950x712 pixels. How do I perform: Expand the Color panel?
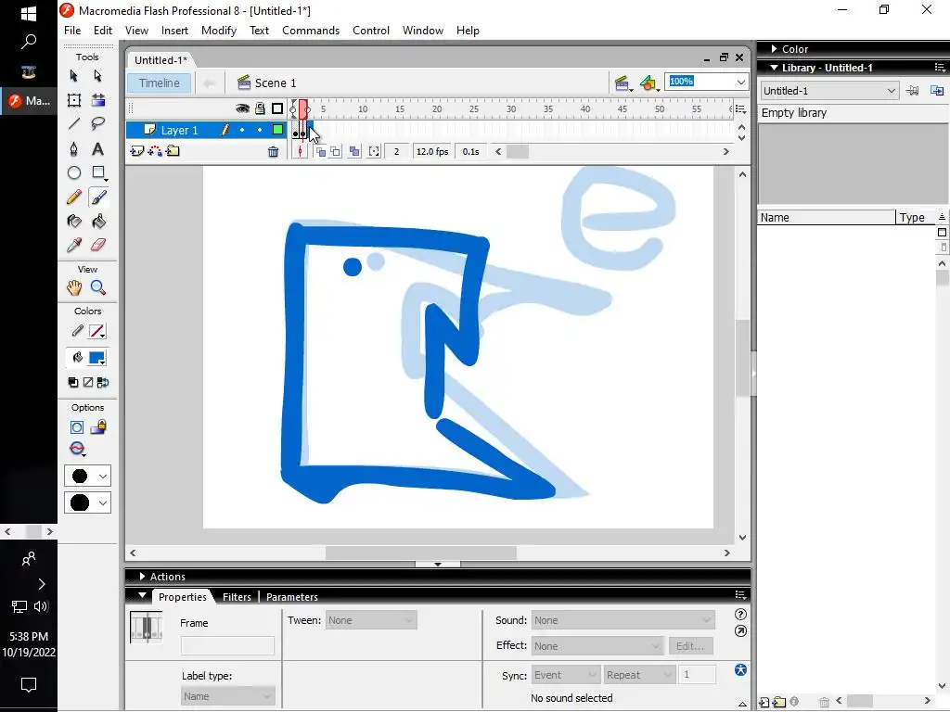click(775, 49)
